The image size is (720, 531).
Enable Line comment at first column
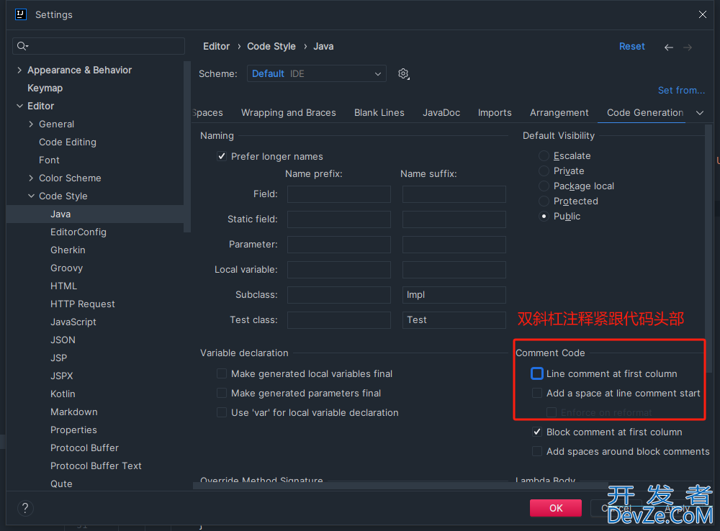point(537,373)
